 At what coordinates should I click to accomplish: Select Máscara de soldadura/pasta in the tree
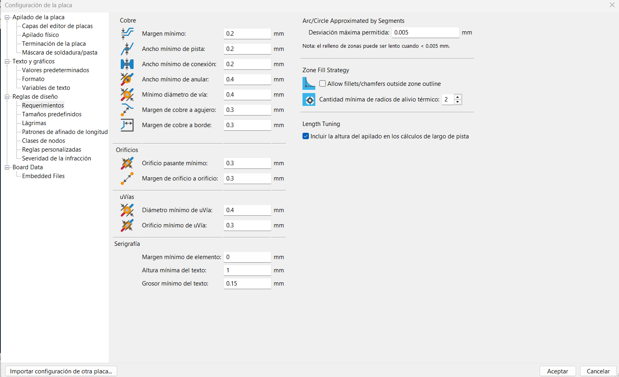coord(59,53)
